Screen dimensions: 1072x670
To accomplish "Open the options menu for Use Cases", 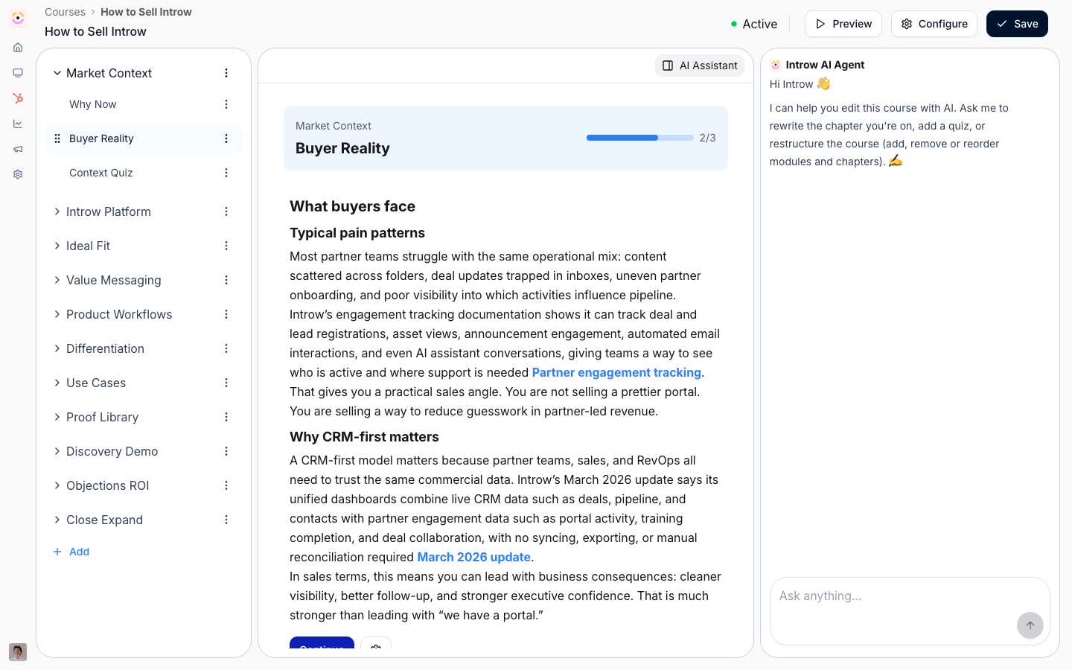I will point(226,383).
